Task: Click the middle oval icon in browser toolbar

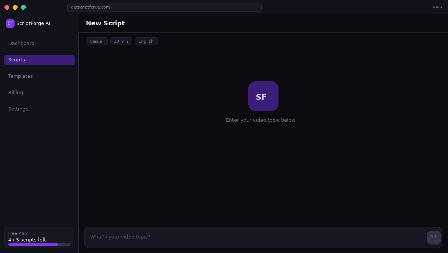Action: coord(437,7)
